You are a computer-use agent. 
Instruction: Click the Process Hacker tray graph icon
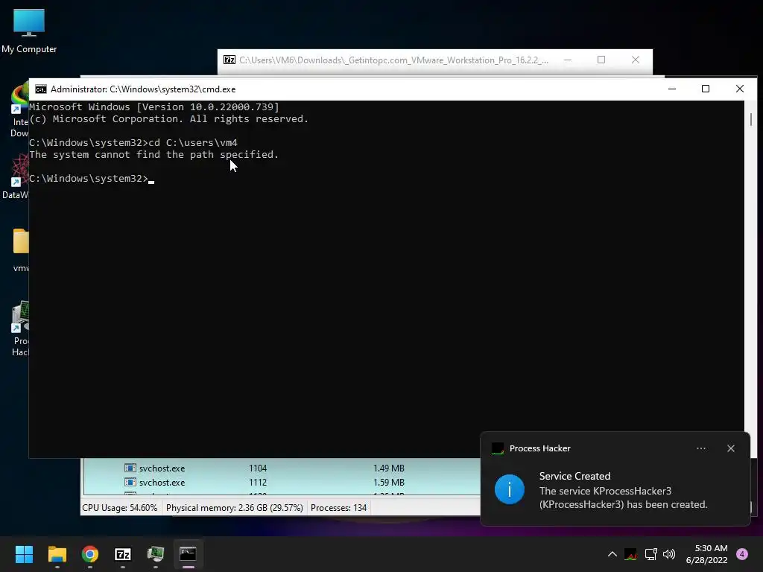point(630,554)
